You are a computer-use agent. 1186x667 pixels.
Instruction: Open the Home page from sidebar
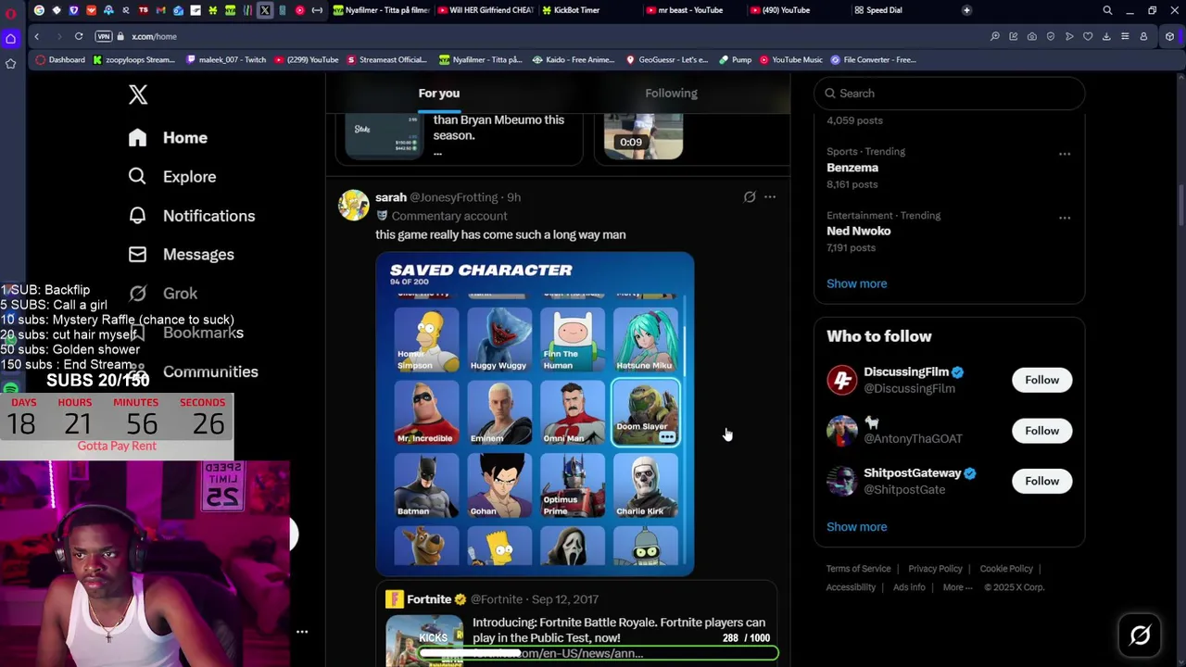tap(168, 137)
